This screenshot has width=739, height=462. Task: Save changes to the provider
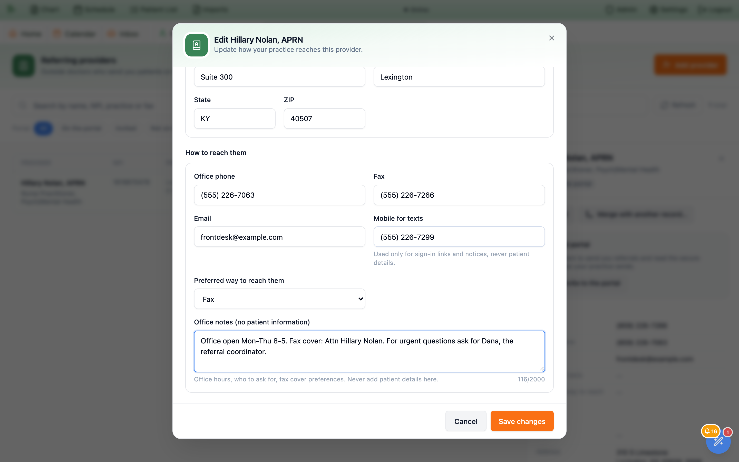click(522, 421)
